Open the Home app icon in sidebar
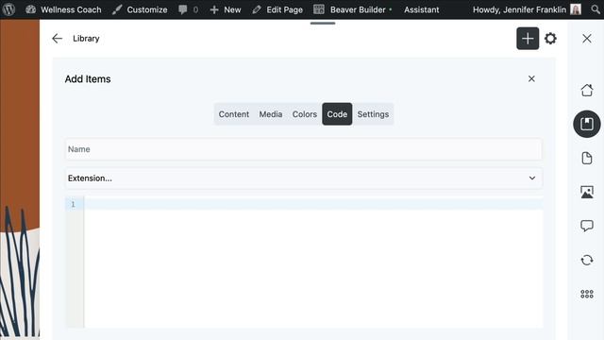This screenshot has width=604, height=340. (x=587, y=91)
